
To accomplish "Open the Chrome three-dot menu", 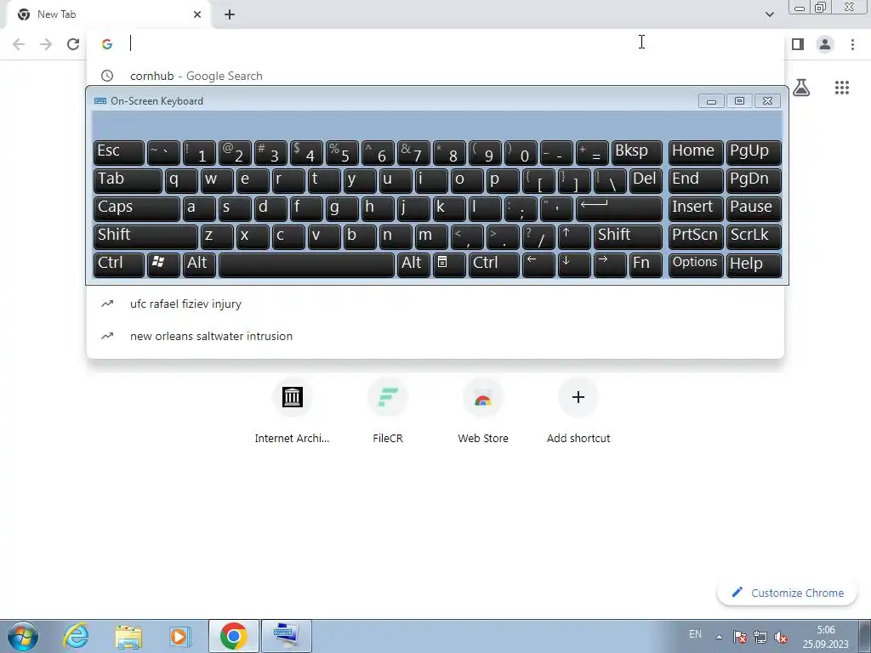I will 852,44.
